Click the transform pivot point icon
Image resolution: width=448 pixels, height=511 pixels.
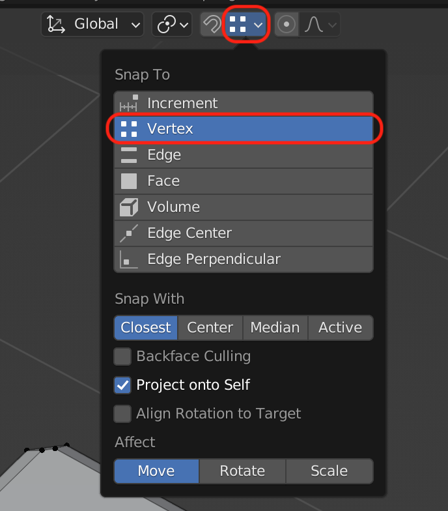[166, 25]
